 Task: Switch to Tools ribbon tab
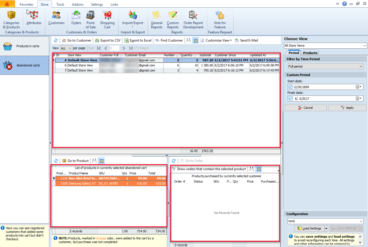pos(60,5)
